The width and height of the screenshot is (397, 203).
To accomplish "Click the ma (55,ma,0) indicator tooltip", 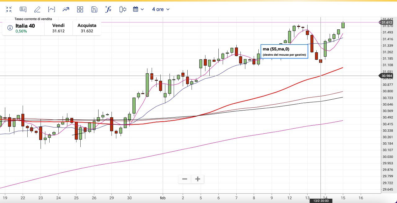I will tap(284, 51).
